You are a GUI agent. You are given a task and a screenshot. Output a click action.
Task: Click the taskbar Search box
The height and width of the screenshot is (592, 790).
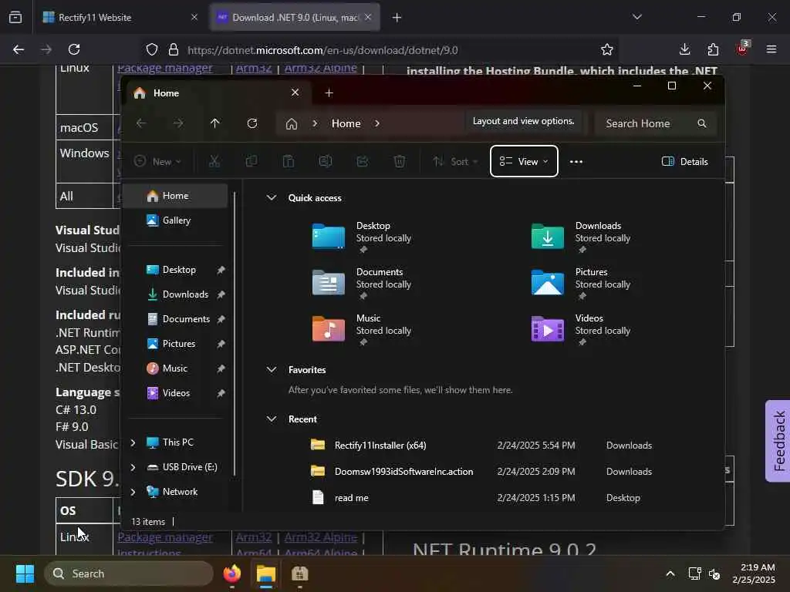[129, 573]
